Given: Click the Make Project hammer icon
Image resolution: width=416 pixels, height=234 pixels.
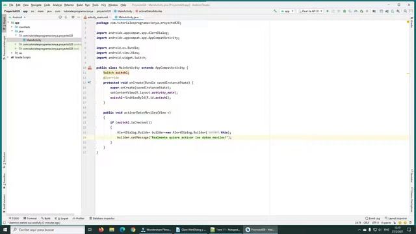Looking at the screenshot, I should pos(275,11).
